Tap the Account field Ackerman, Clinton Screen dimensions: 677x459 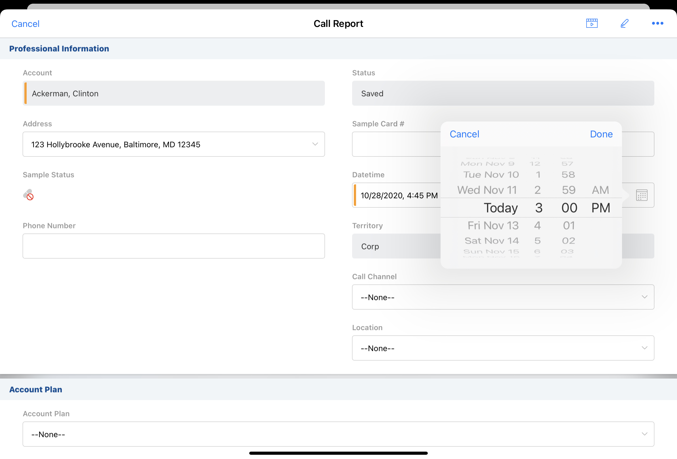click(x=174, y=93)
